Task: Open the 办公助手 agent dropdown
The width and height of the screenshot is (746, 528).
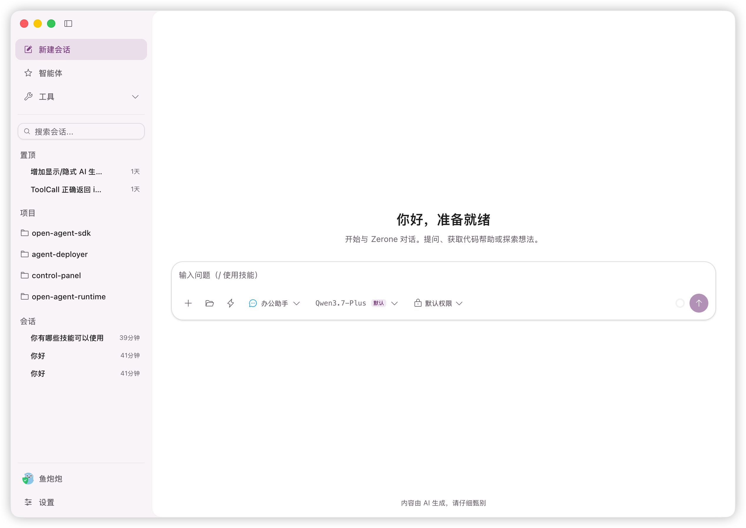Action: coord(274,303)
